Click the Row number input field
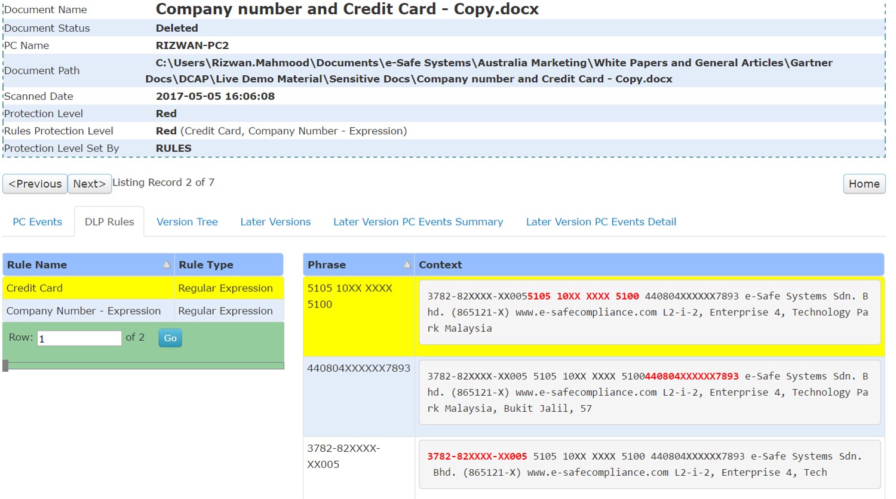This screenshot has height=499, width=896. (79, 338)
